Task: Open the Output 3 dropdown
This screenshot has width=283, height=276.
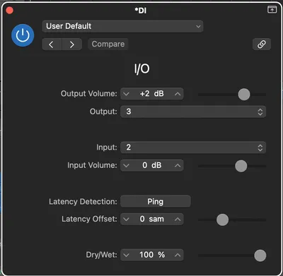Action: click(x=193, y=112)
